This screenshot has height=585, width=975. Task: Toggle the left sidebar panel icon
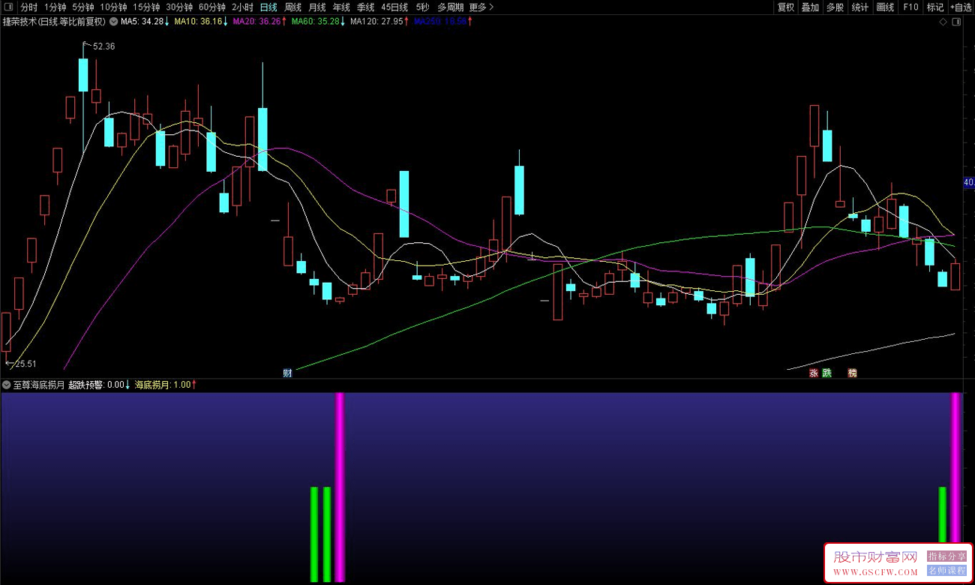[x=8, y=7]
